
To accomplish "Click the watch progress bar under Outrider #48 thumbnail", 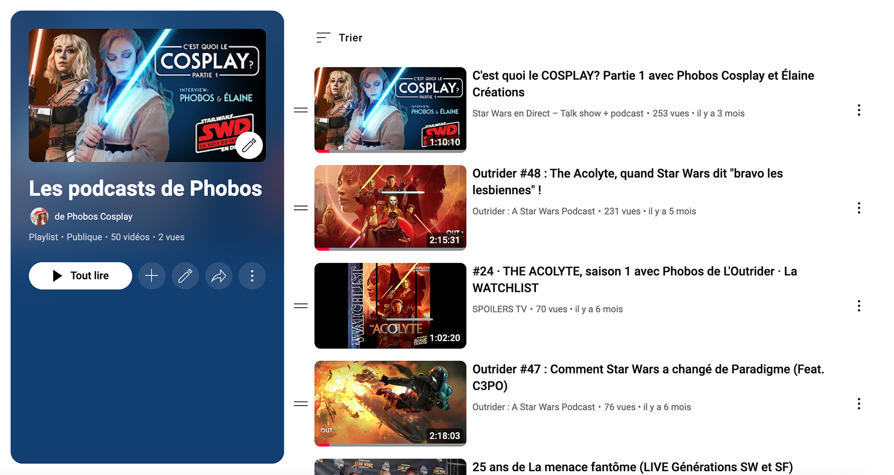I will point(390,249).
